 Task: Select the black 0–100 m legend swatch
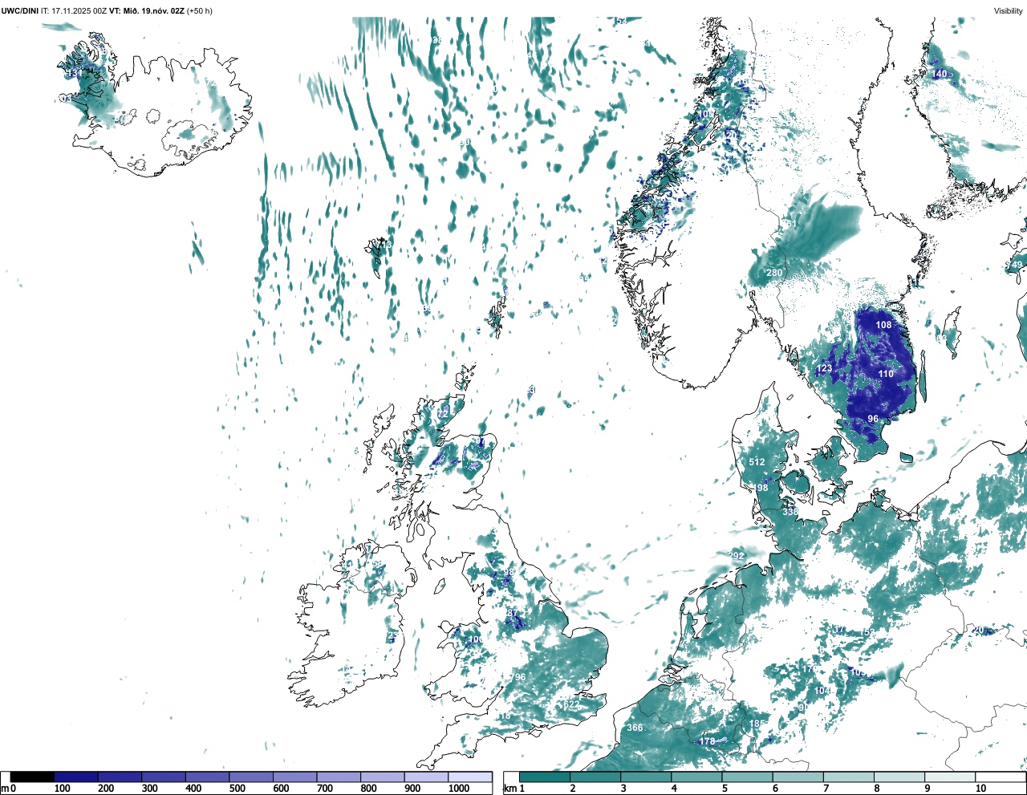coord(33,777)
